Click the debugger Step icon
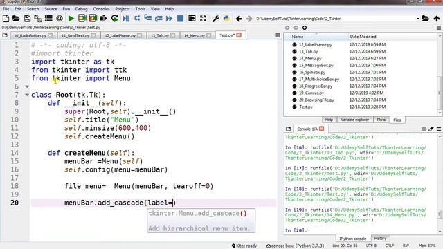The image size is (443, 249). point(137,19)
